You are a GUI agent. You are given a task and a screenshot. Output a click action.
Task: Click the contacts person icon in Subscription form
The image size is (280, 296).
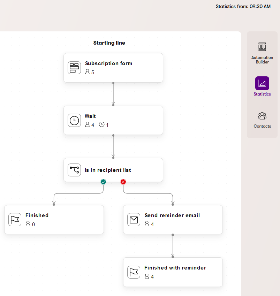[x=87, y=72]
